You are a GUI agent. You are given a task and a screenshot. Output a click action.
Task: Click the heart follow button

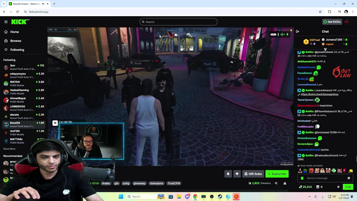click(237, 174)
